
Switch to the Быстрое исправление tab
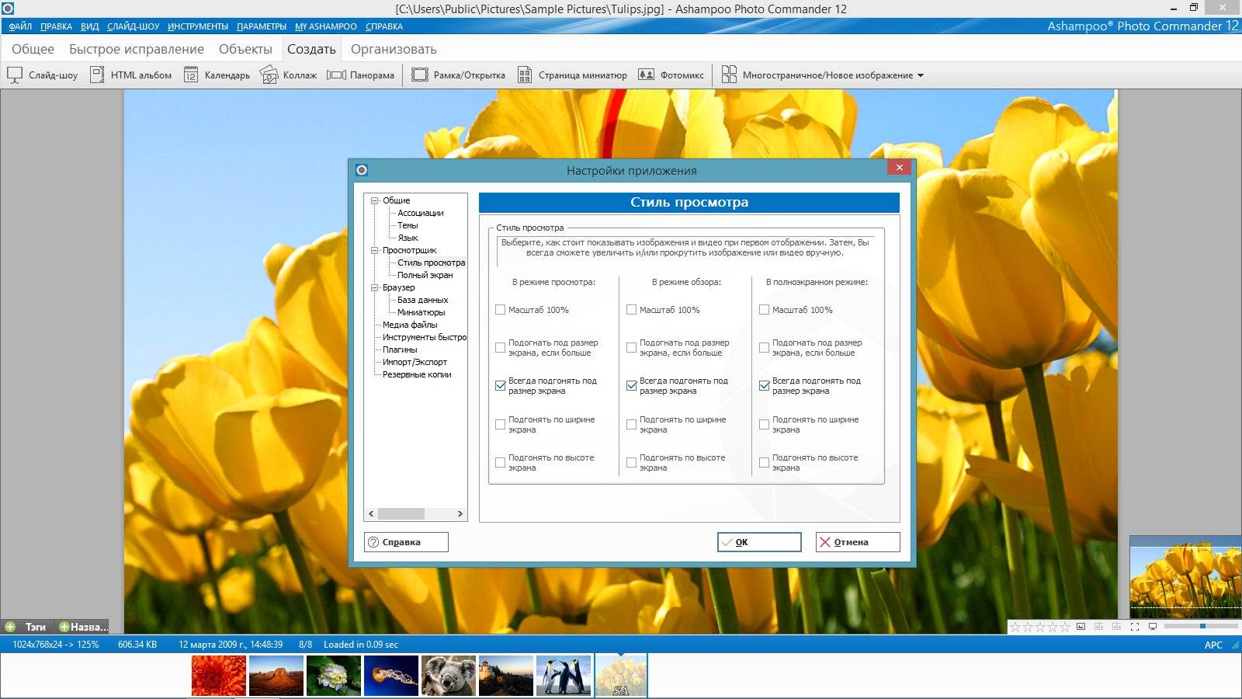(137, 49)
